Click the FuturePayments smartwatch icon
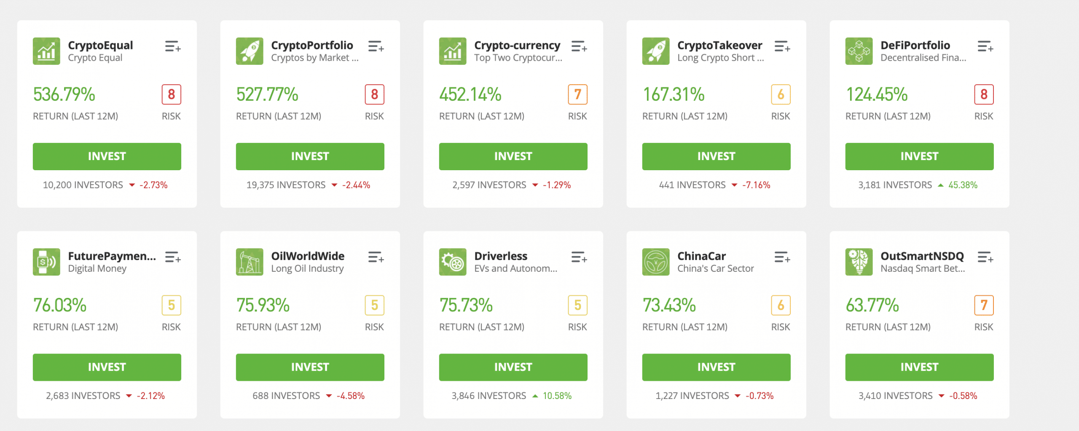Viewport: 1079px width, 431px height. [46, 262]
